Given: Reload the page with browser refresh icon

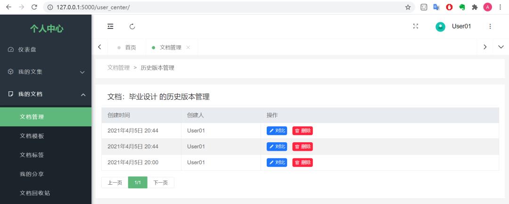Looking at the screenshot, I should pos(34,7).
